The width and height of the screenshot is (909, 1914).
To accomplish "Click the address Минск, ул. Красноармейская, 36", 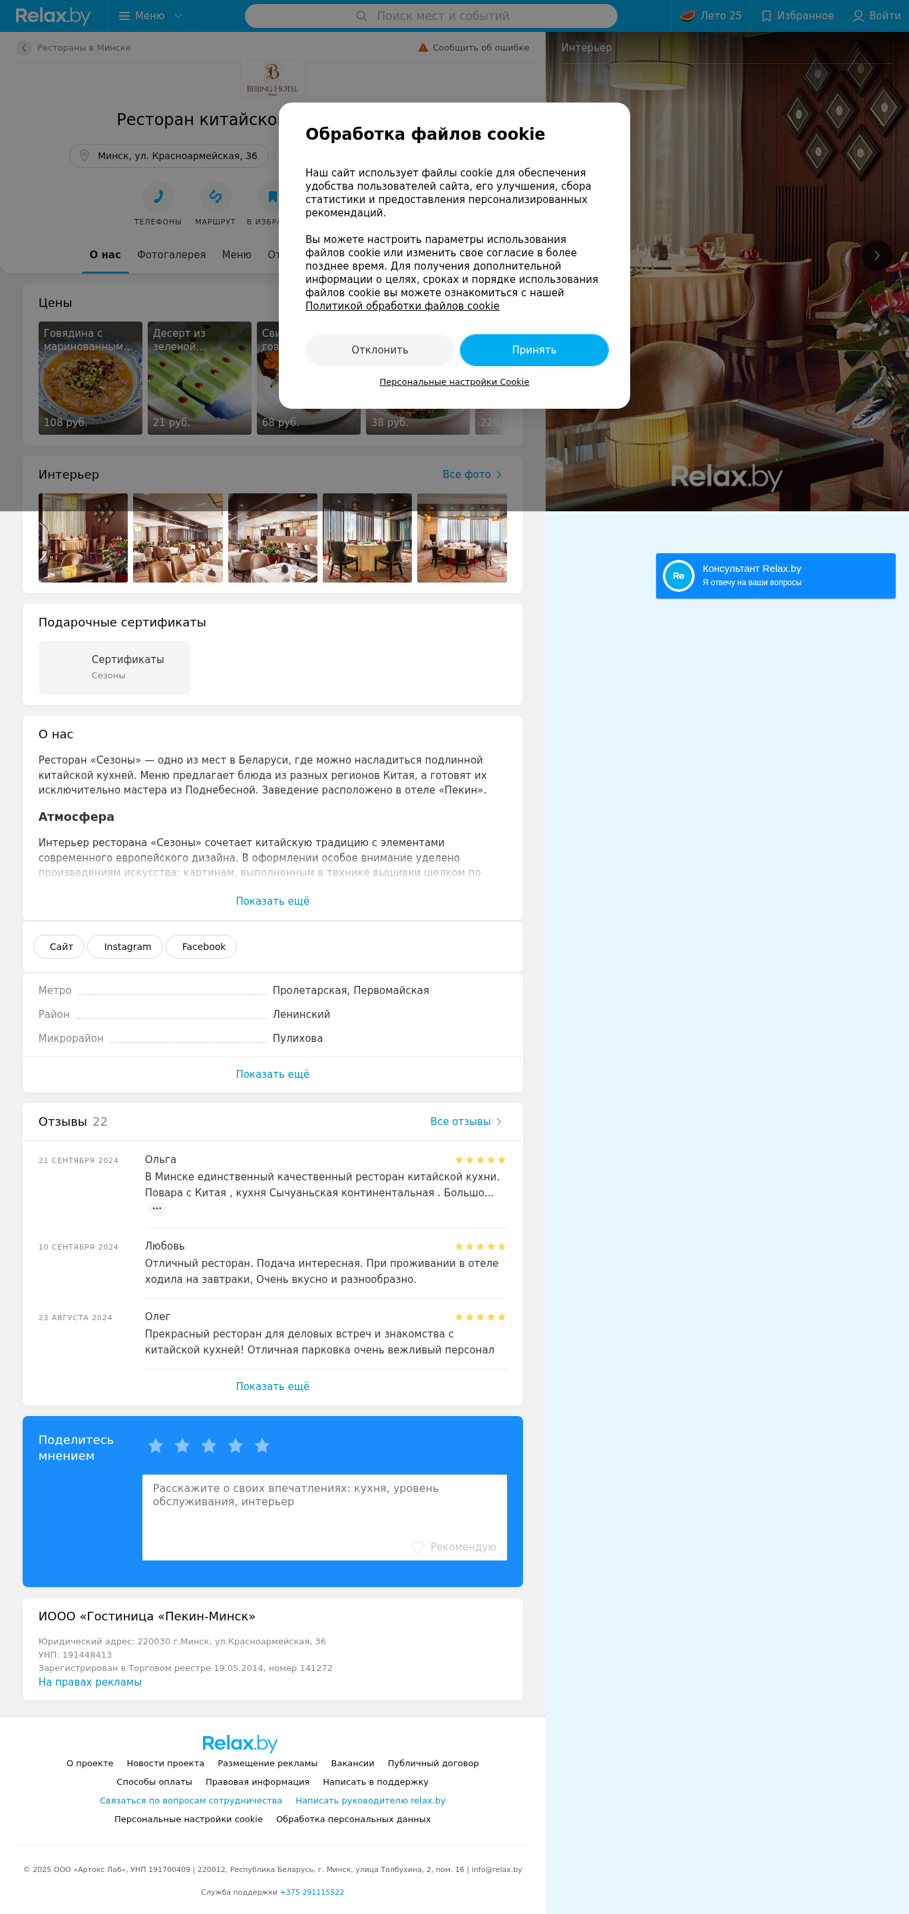I will point(169,156).
